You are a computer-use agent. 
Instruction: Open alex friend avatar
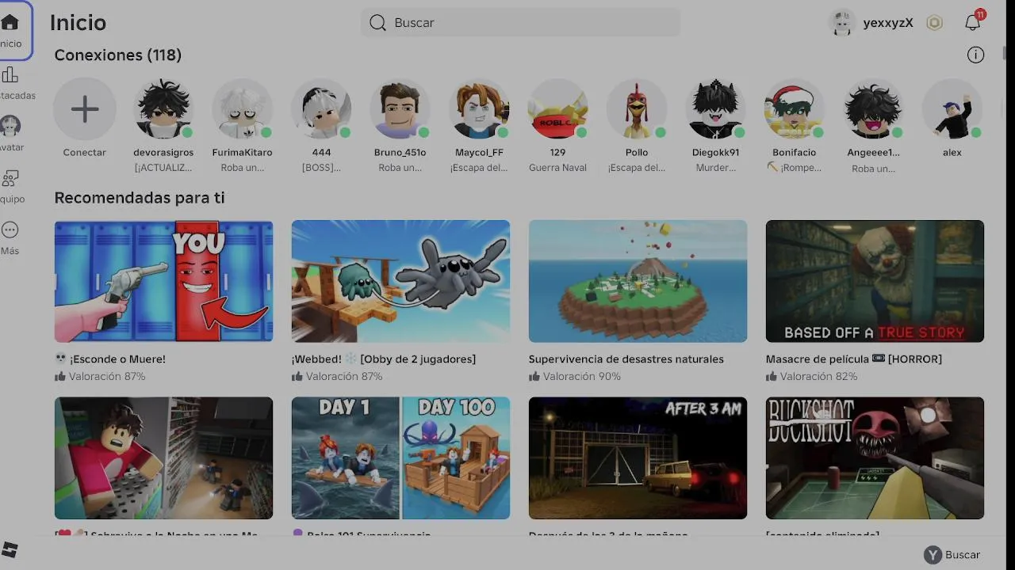[952, 109]
